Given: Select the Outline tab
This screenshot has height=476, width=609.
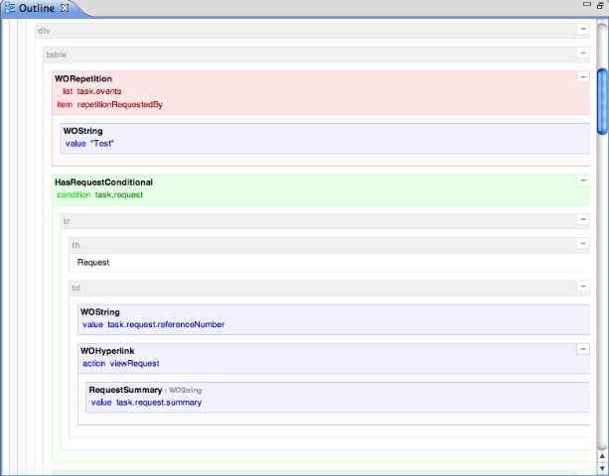Looking at the screenshot, I should [36, 8].
